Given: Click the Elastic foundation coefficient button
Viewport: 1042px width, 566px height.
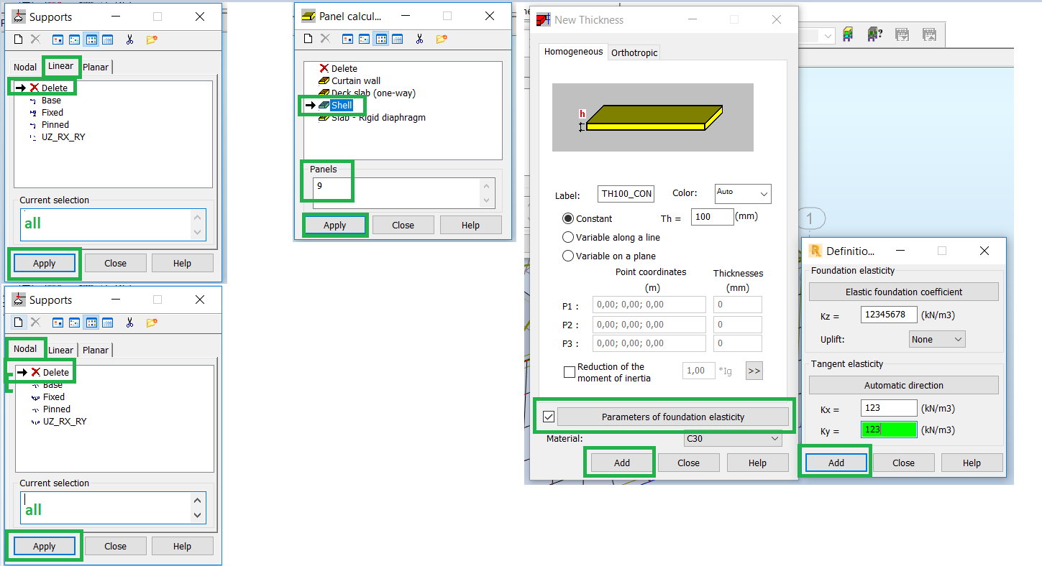Looking at the screenshot, I should pos(903,291).
